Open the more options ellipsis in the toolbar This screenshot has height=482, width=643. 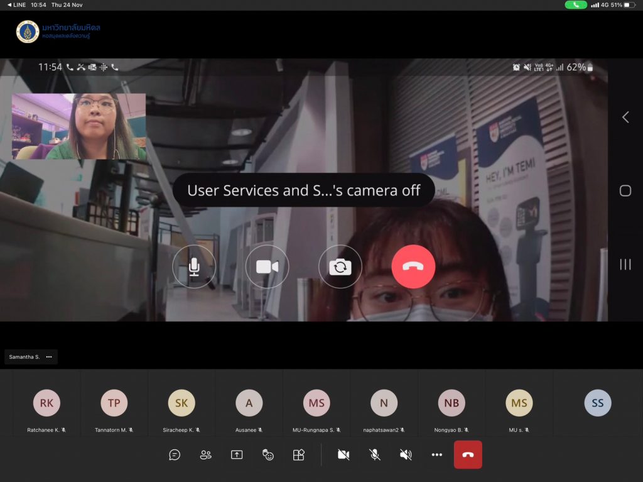(437, 455)
